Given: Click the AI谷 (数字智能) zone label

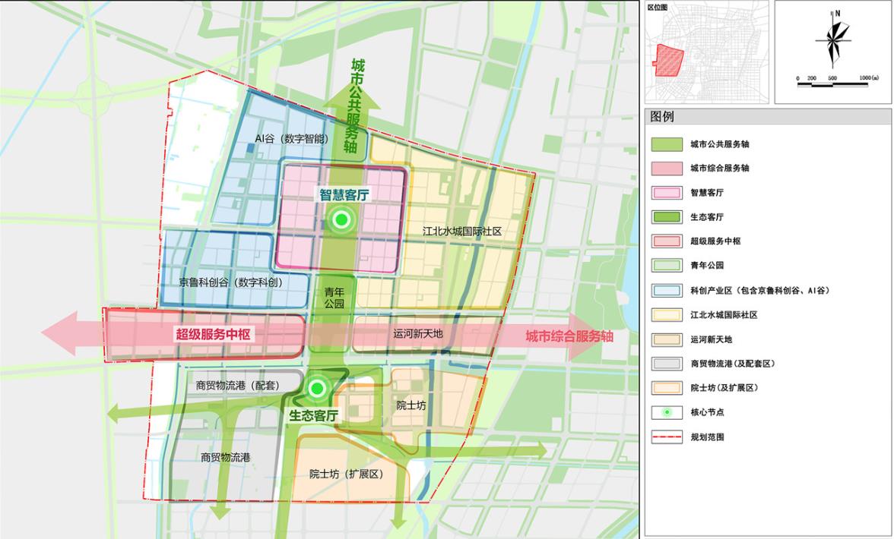Looking at the screenshot, I should [292, 139].
